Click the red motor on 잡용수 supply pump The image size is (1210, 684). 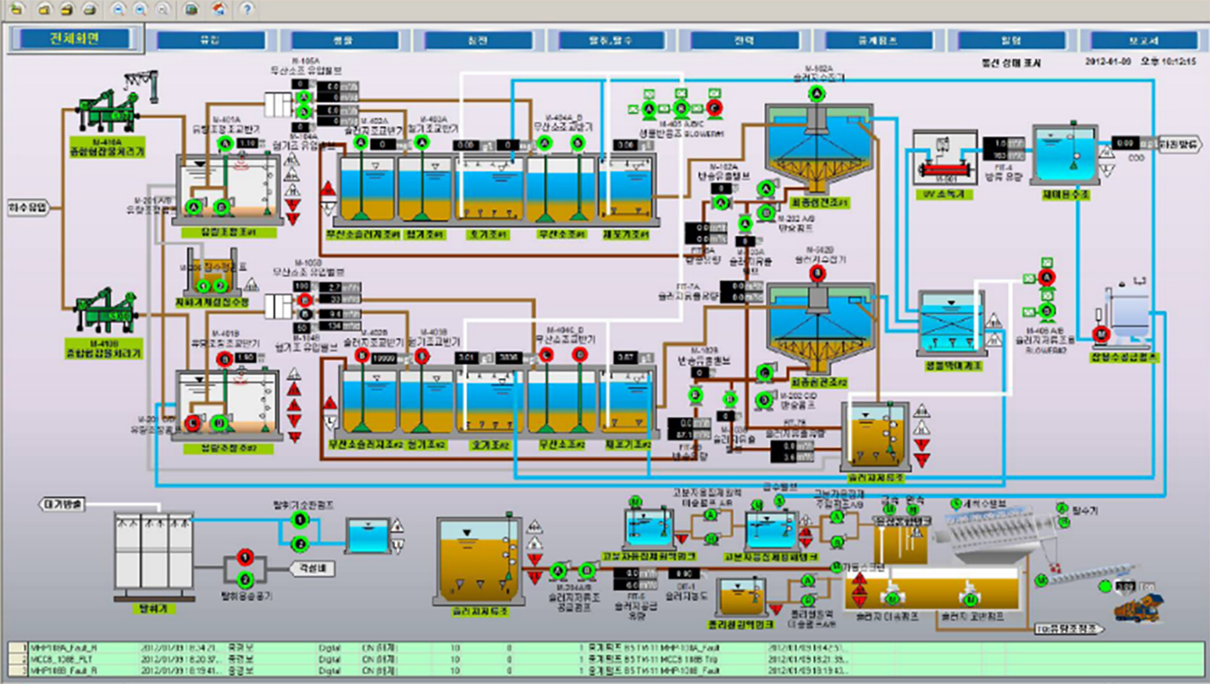[x=1100, y=334]
